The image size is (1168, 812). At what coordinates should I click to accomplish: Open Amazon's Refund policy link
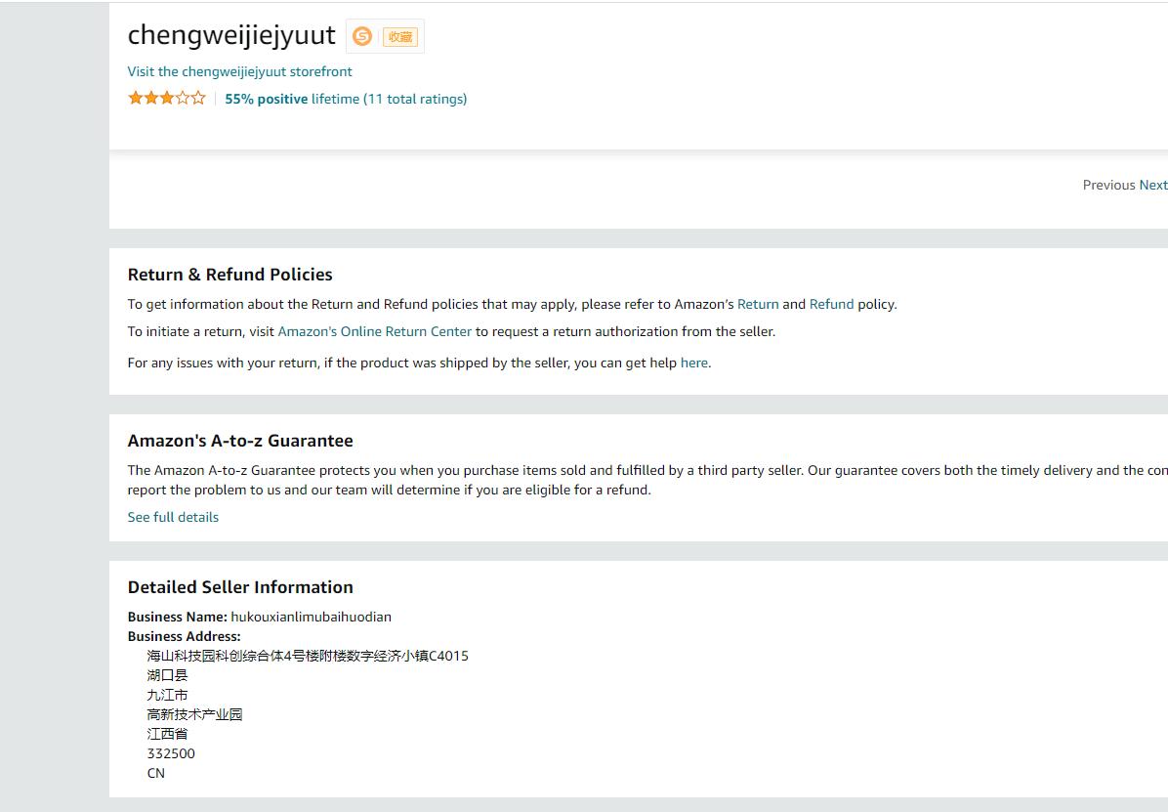click(x=831, y=304)
